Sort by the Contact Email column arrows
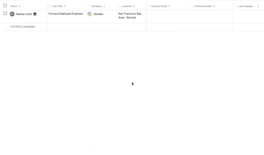The image size is (264, 155). pos(169,6)
